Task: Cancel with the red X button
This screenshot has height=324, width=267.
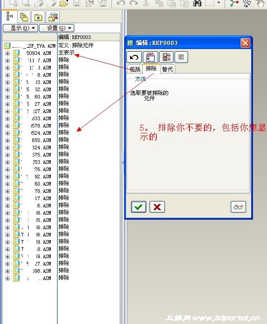Action: (157, 207)
